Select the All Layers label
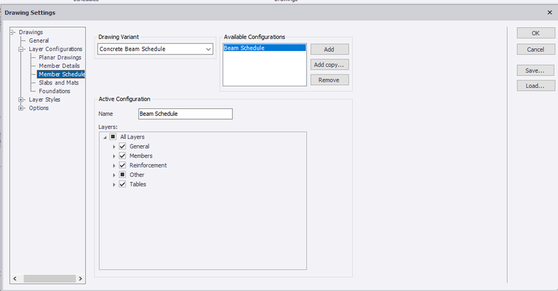The width and height of the screenshot is (558, 291). 133,137
